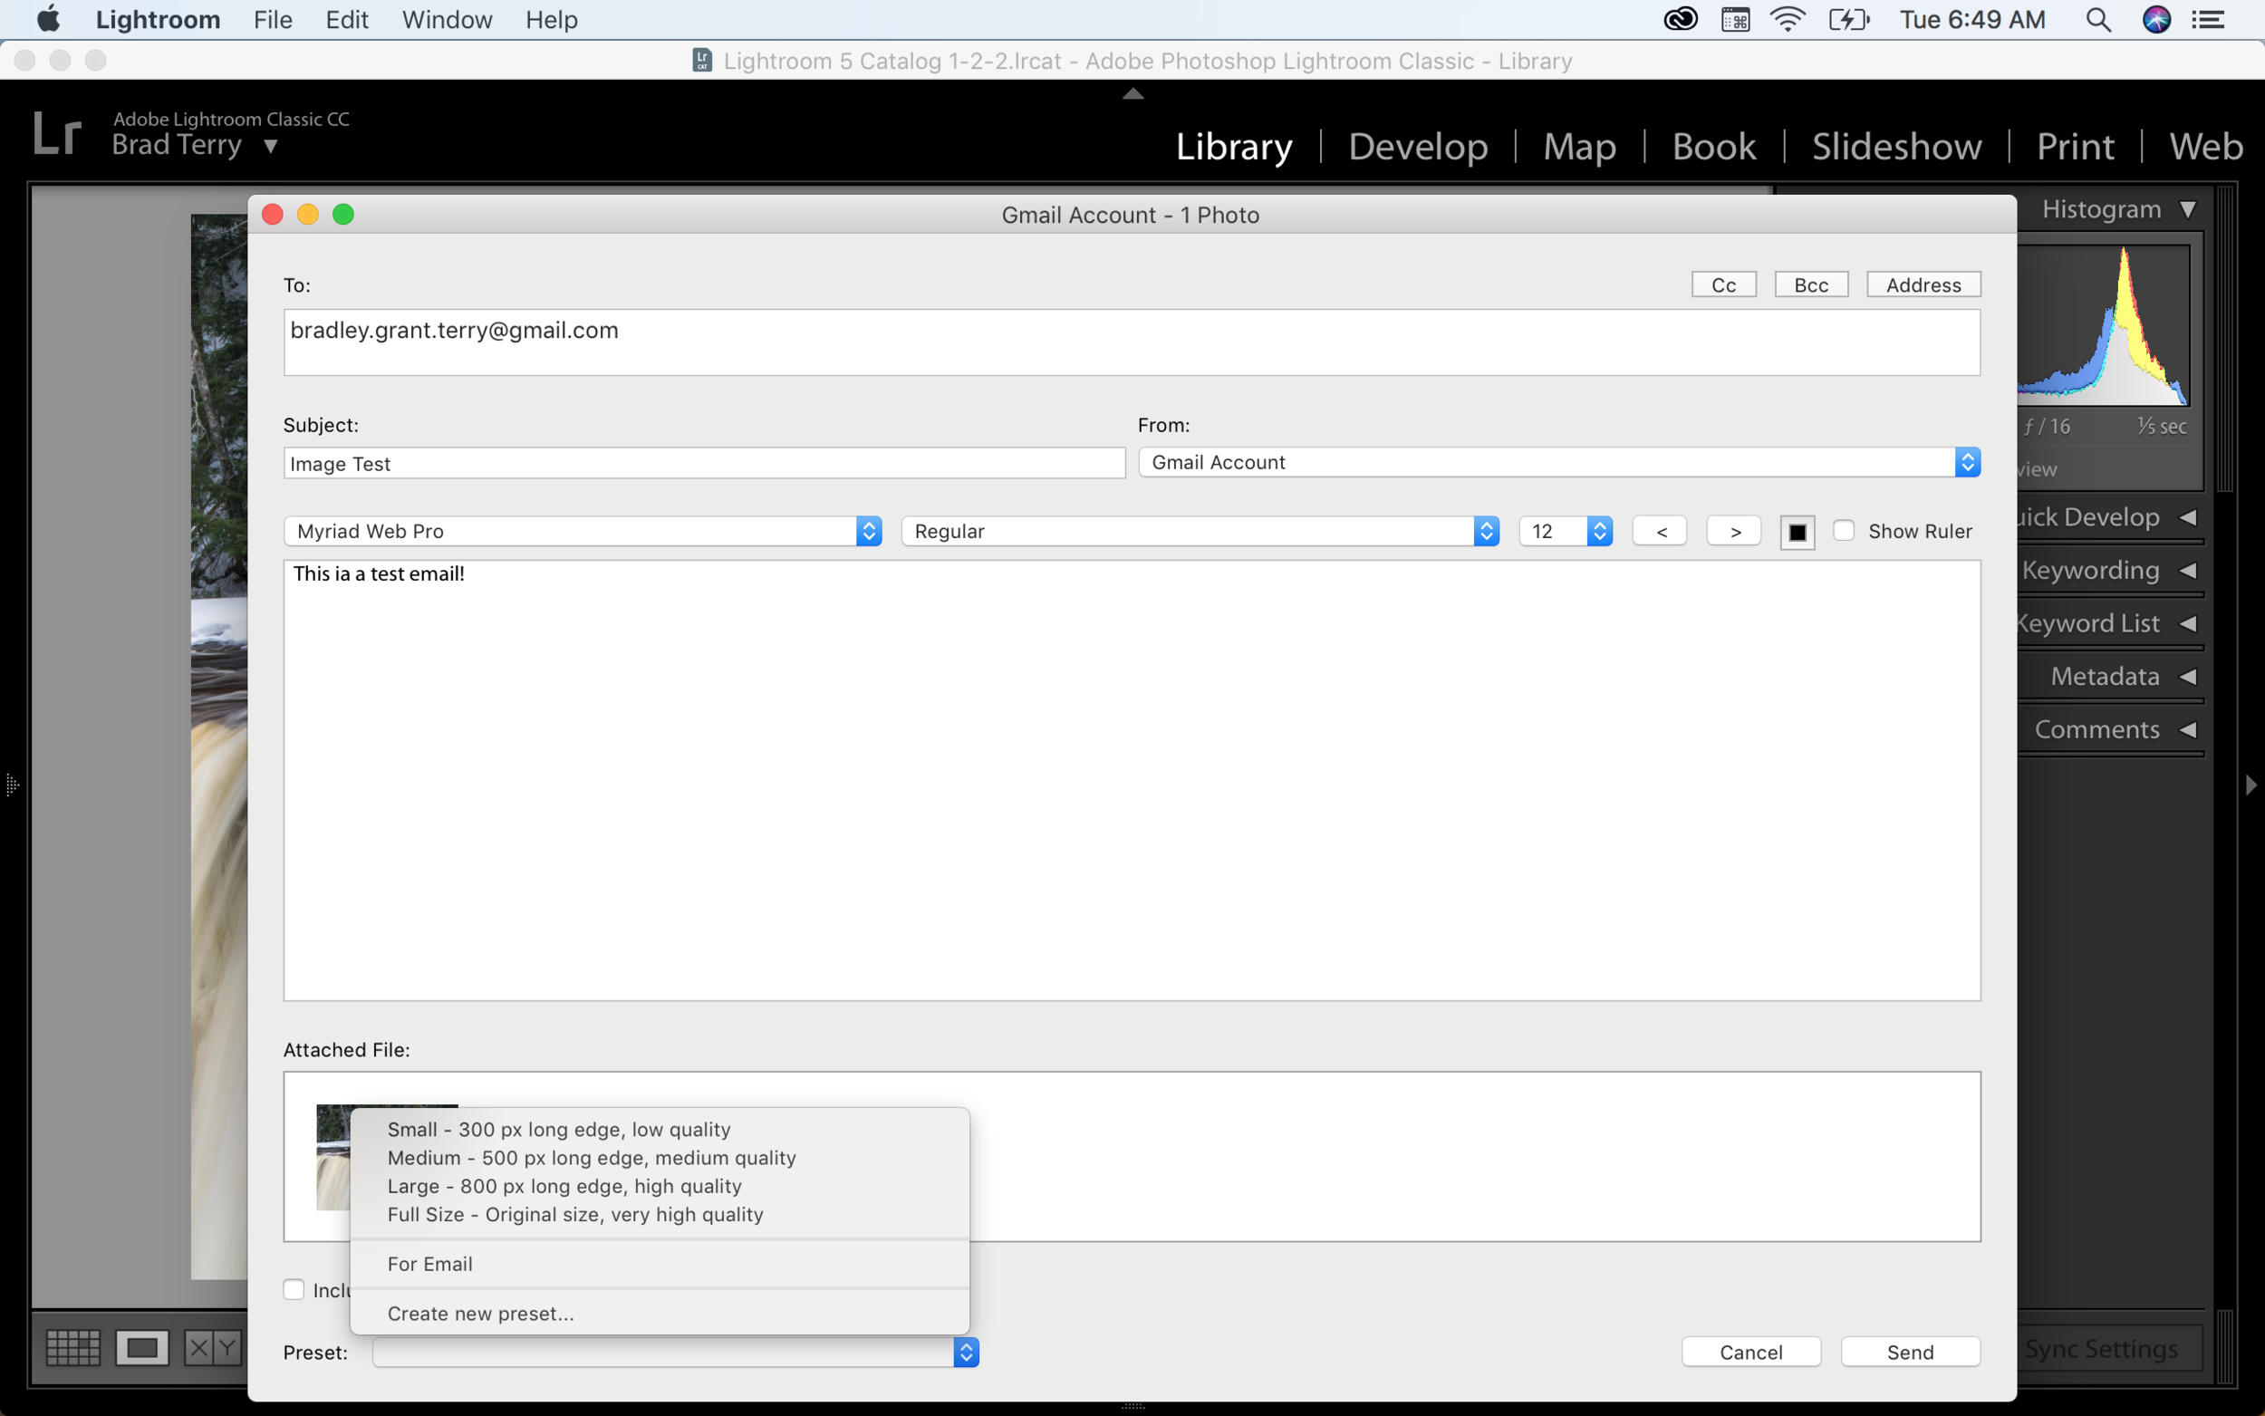Click the Subject field Image Test
The image size is (2265, 1416).
[704, 464]
